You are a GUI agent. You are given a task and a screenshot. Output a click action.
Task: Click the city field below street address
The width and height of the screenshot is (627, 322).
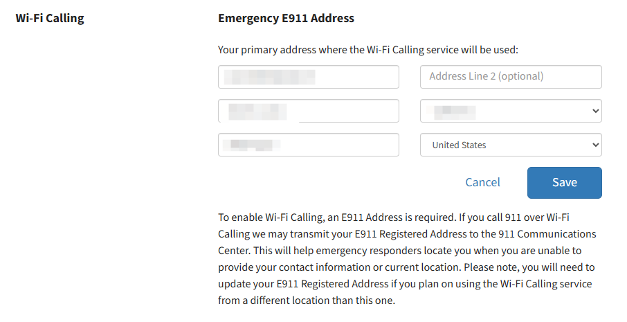coord(308,111)
